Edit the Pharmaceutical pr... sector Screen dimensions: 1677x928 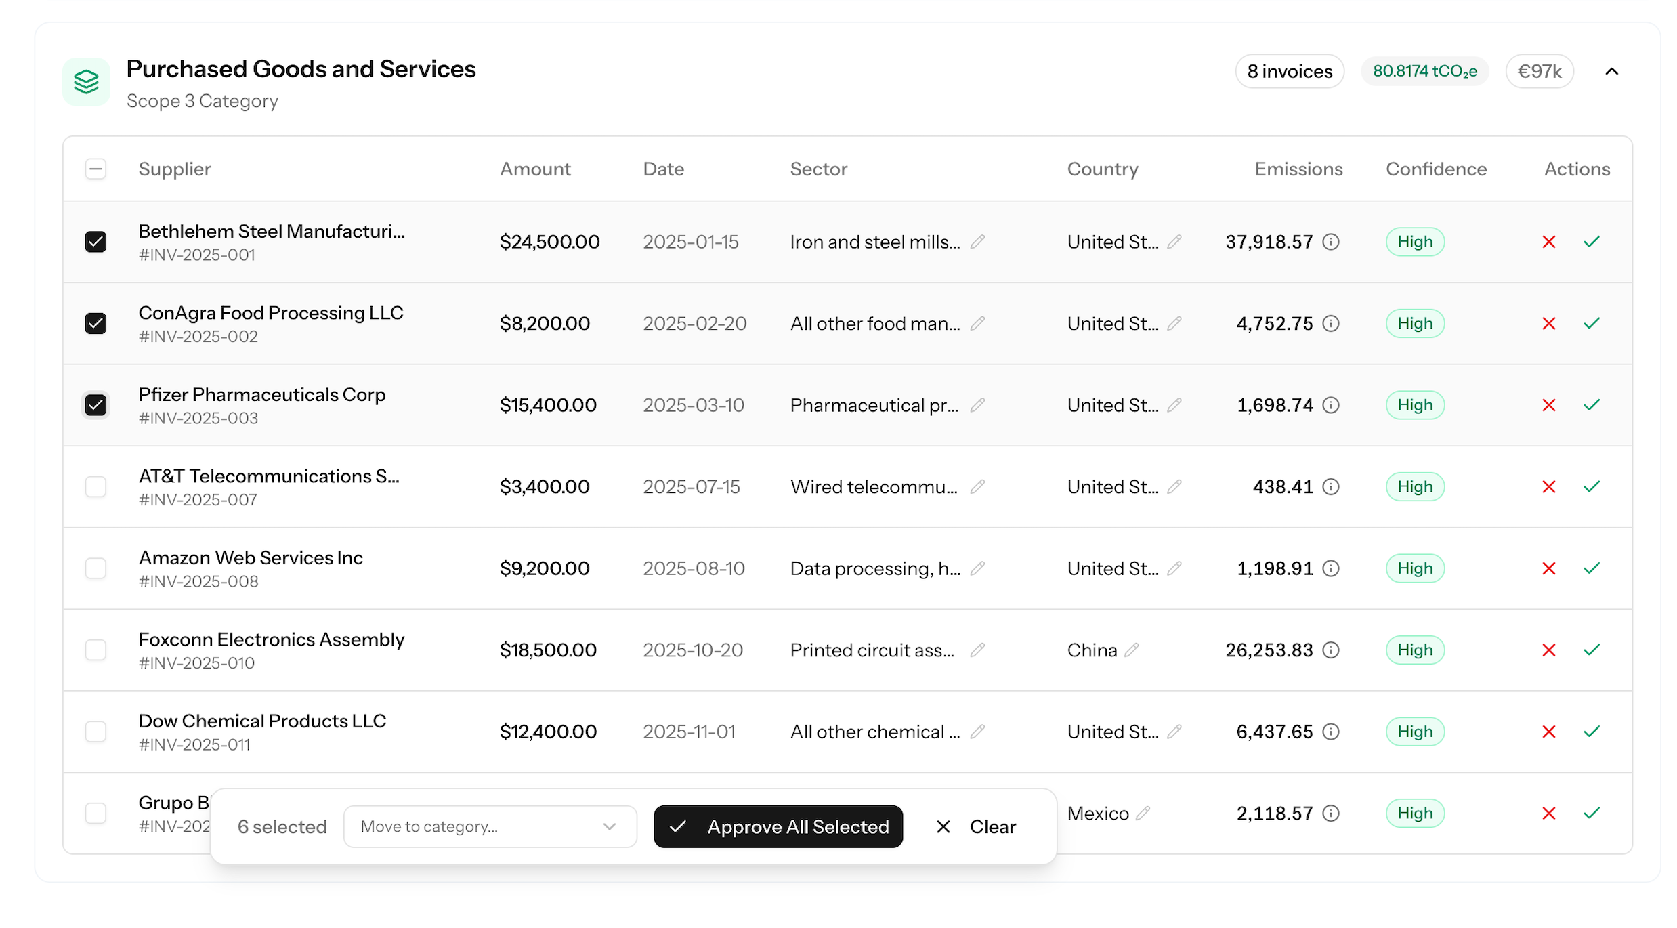click(x=977, y=405)
